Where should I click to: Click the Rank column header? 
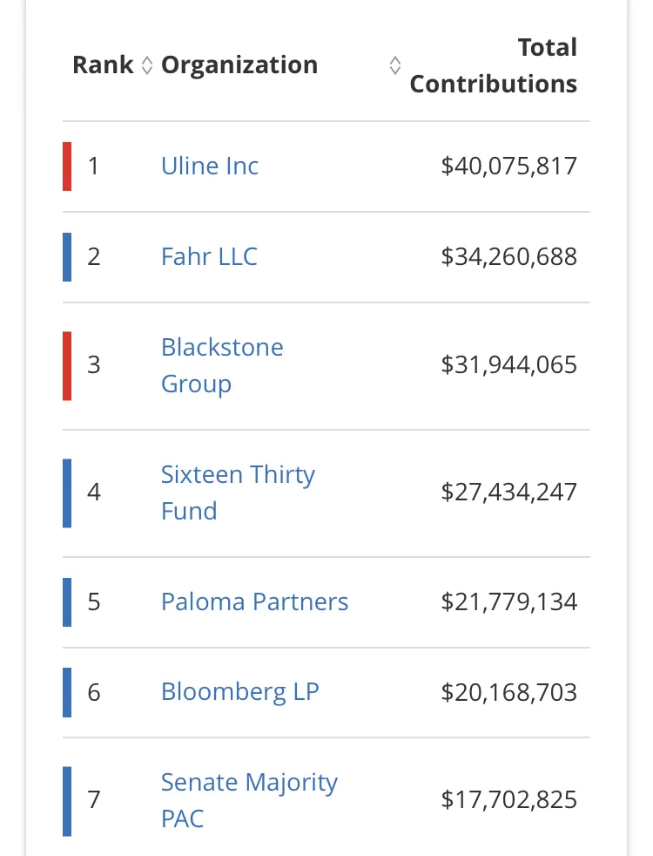pyautogui.click(x=103, y=65)
